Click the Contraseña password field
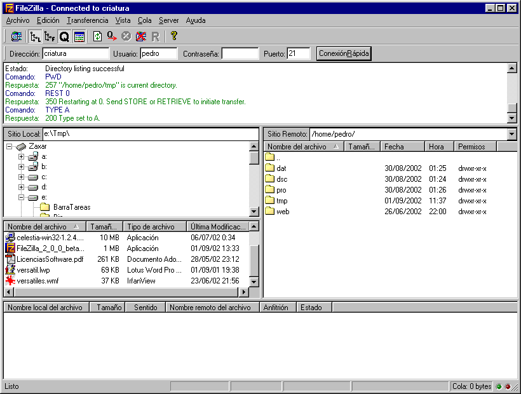 coord(240,54)
